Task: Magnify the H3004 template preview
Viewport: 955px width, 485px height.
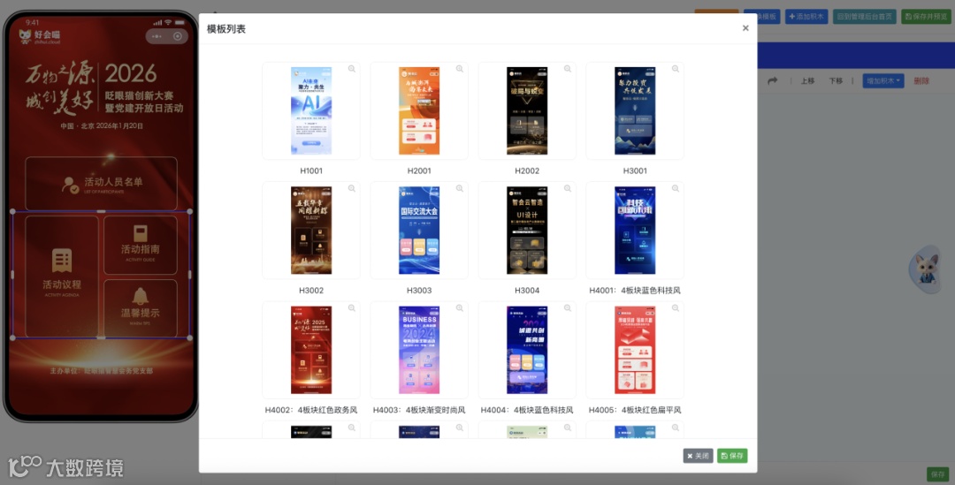Action: (x=568, y=189)
